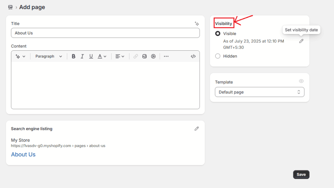This screenshot has width=334, height=188.
Task: Open the text alignment dropdown
Action: click(120, 56)
